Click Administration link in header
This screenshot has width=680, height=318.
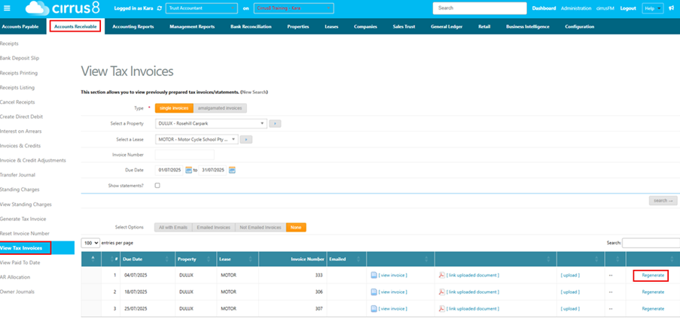pos(576,8)
